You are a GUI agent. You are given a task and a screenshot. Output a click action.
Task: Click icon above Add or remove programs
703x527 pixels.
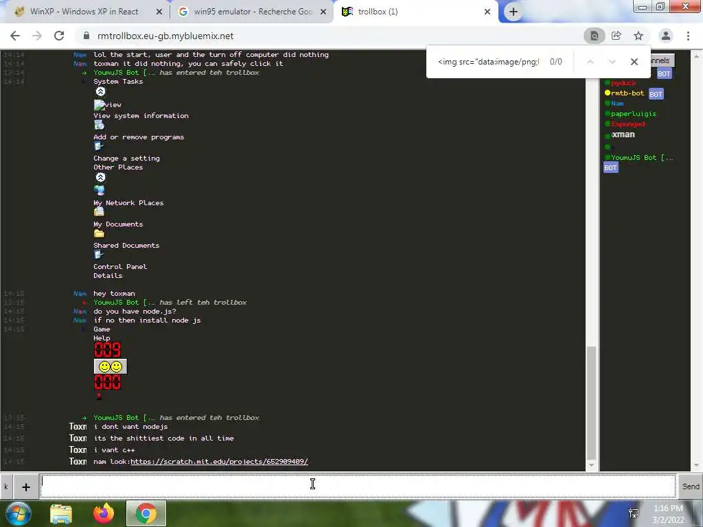99,125
